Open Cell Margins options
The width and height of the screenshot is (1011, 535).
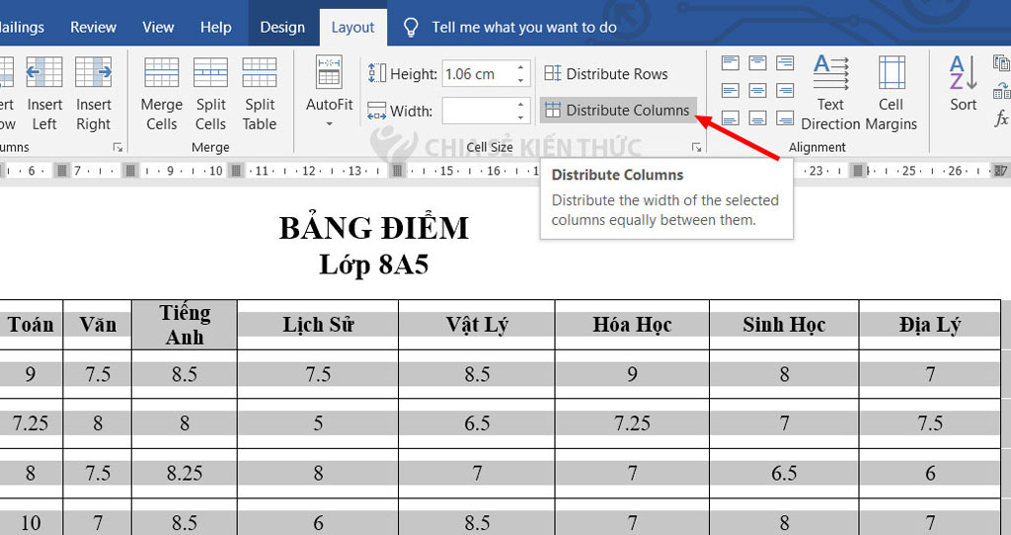click(892, 94)
